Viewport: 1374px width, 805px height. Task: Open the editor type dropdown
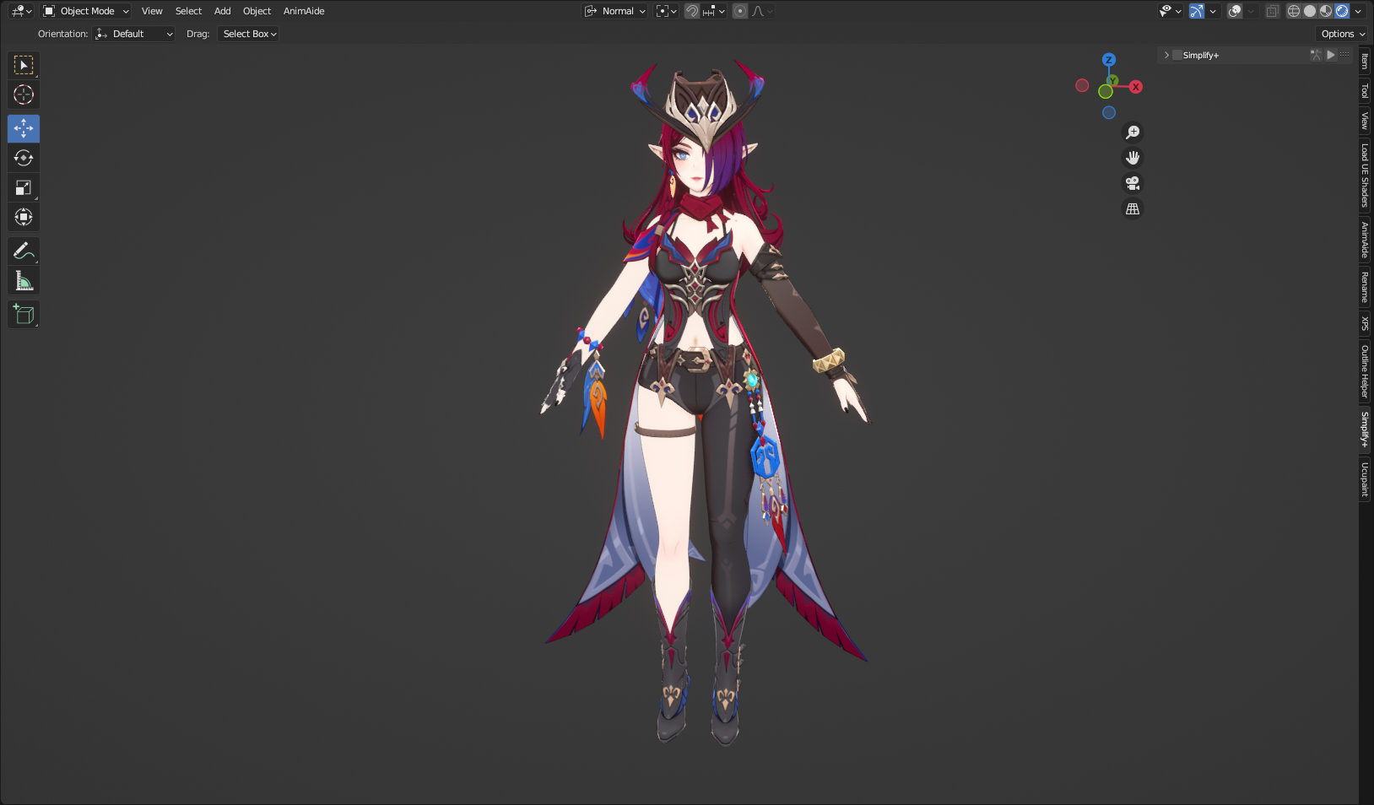22,11
